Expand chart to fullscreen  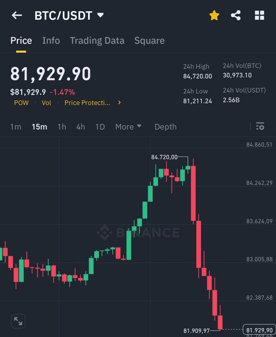point(18,321)
